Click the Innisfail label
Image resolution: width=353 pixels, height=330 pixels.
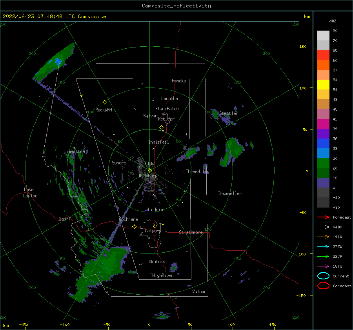[x=158, y=142]
